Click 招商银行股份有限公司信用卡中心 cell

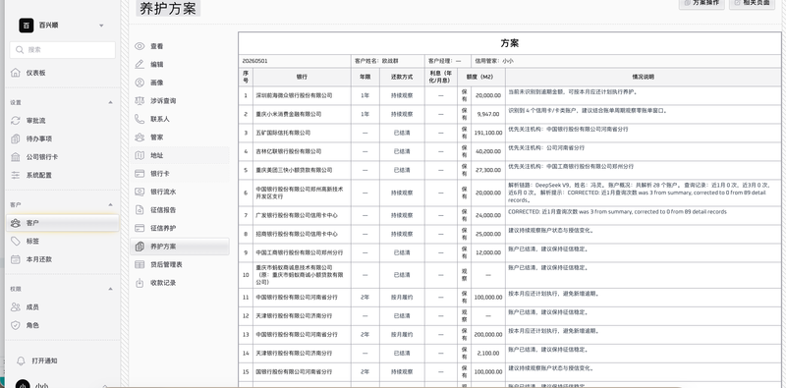pos(302,234)
